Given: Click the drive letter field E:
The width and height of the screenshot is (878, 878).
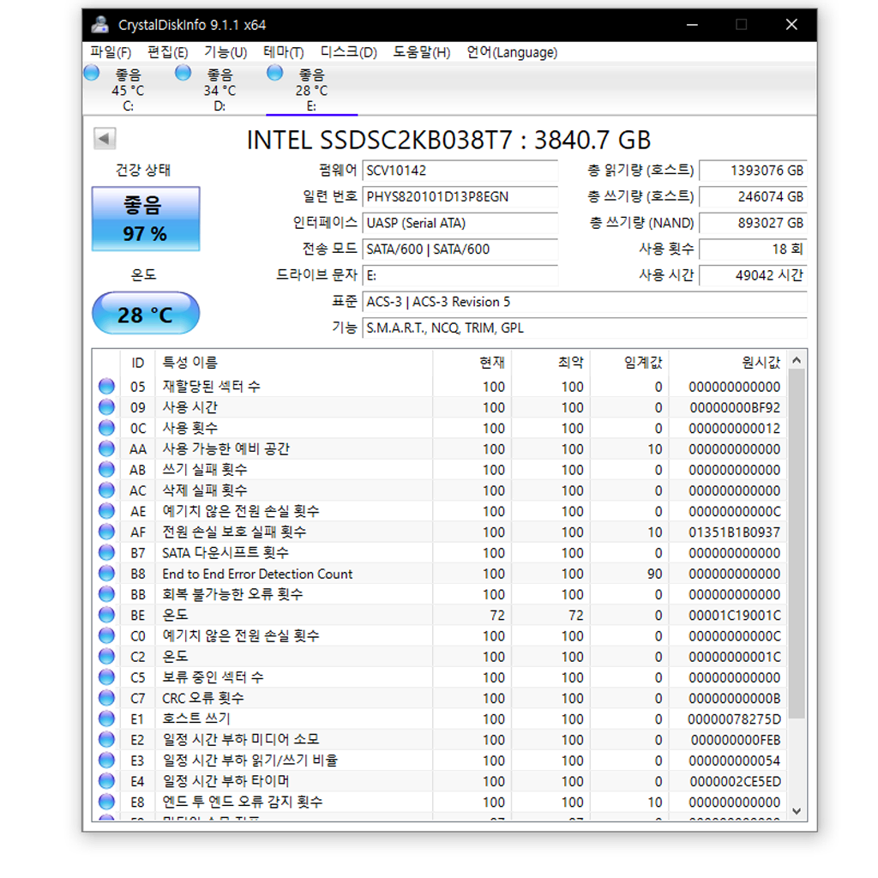Looking at the screenshot, I should pos(460,275).
